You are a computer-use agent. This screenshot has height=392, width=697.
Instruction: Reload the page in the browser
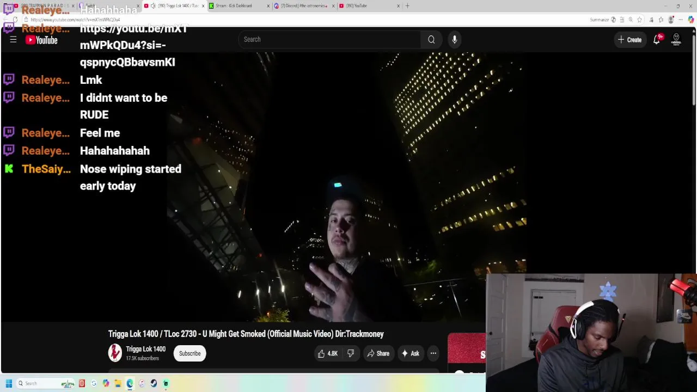tap(15, 20)
